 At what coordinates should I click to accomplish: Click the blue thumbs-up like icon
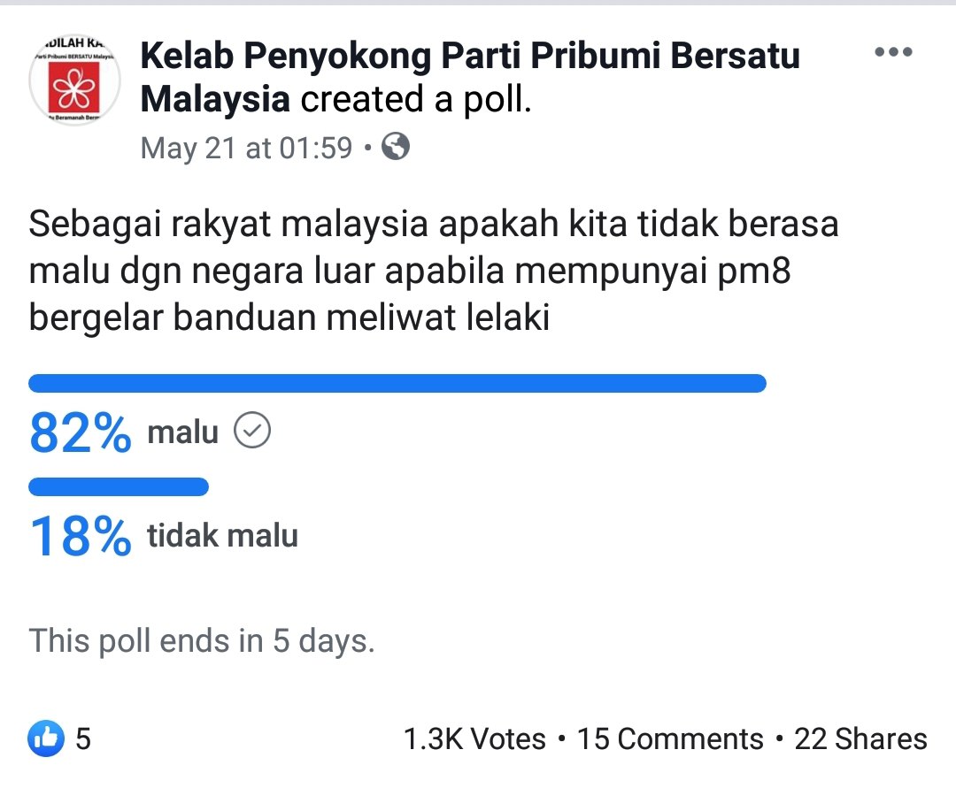[x=46, y=738]
